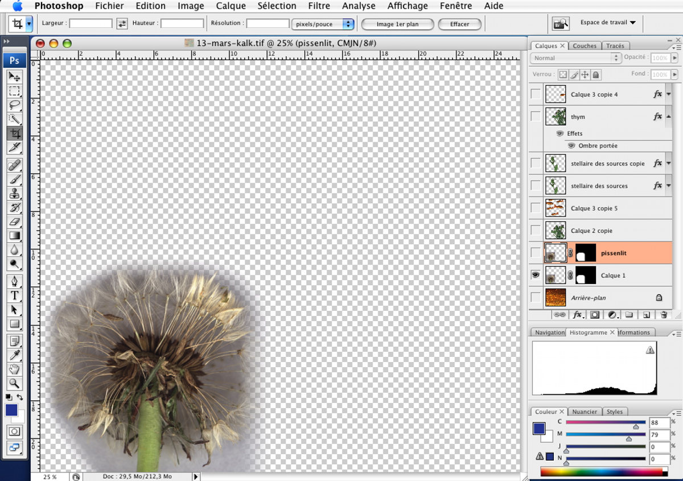Image resolution: width=683 pixels, height=481 pixels.
Task: Hide the Calque 1 layer
Action: coord(536,276)
